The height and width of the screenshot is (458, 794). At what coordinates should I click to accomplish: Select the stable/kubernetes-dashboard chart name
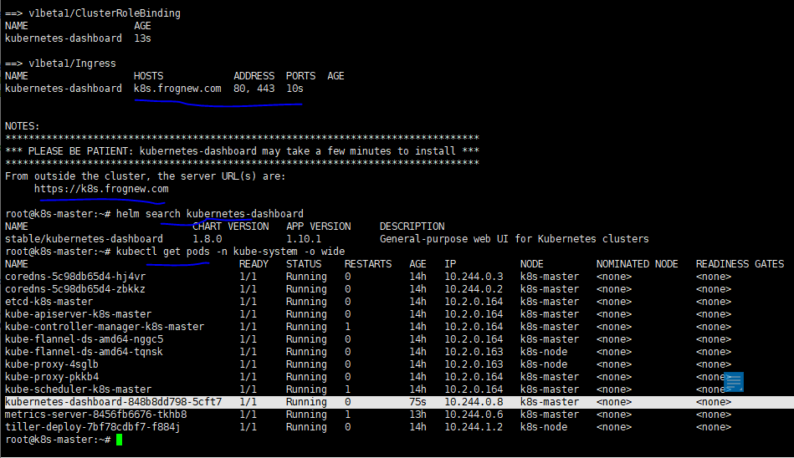tap(84, 239)
